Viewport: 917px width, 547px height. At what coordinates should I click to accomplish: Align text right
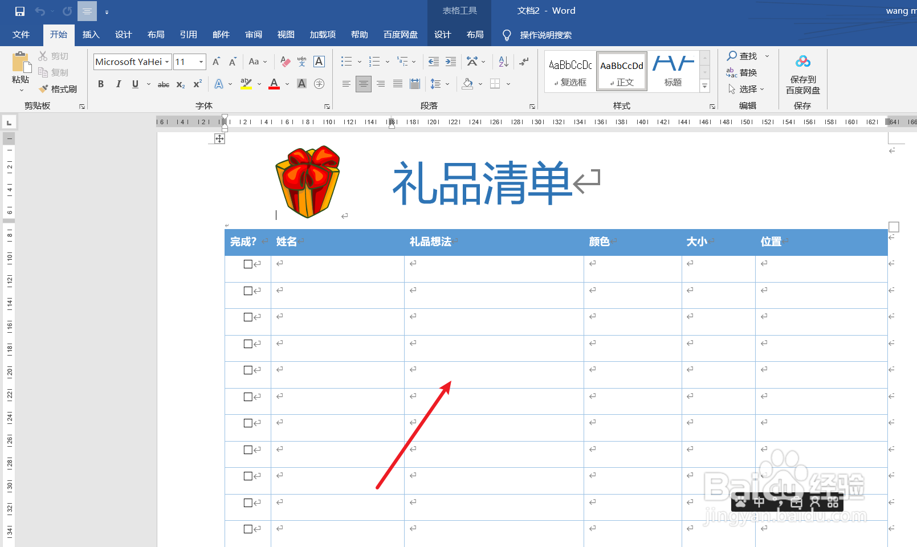coord(381,84)
